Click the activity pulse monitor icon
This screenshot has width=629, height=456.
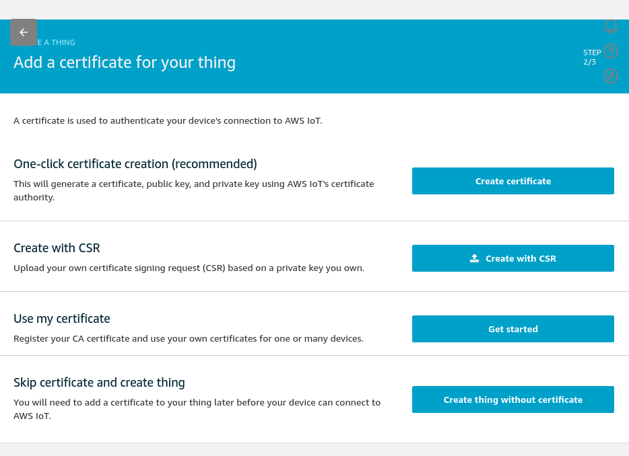(611, 76)
